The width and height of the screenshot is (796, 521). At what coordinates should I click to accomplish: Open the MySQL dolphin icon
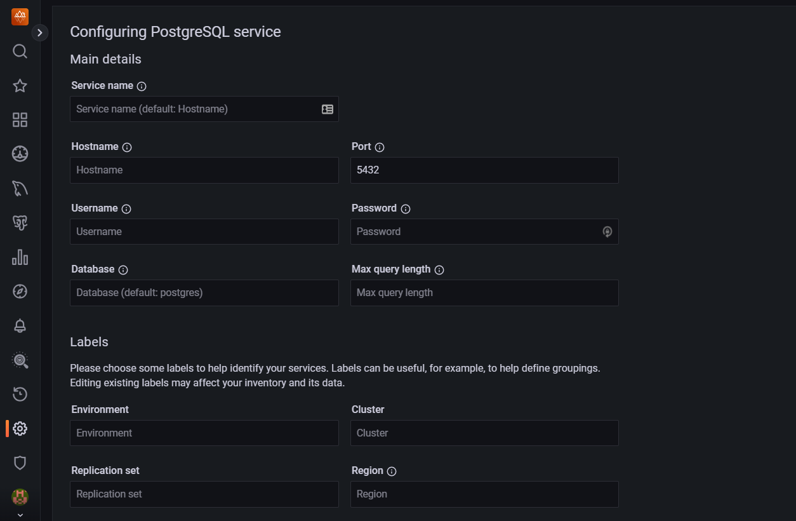[x=20, y=188]
